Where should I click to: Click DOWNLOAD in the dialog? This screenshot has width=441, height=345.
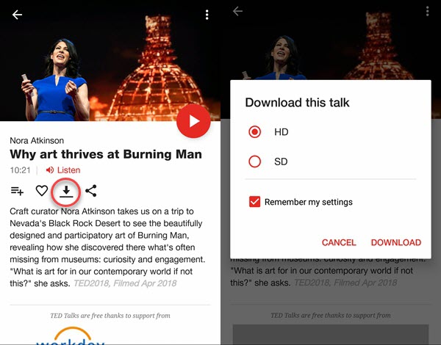pyautogui.click(x=396, y=242)
